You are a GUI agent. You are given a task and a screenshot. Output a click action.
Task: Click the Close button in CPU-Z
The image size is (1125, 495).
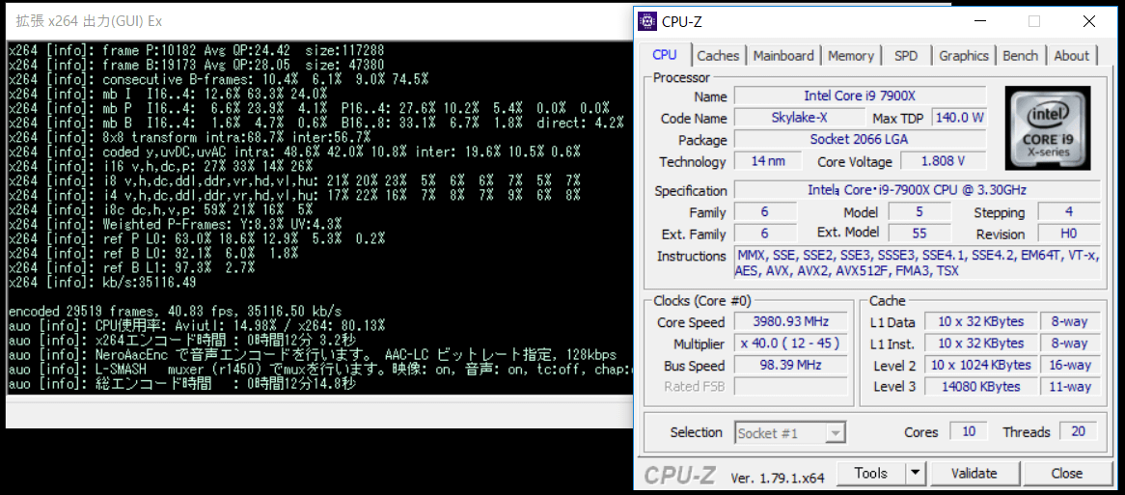click(x=1066, y=474)
